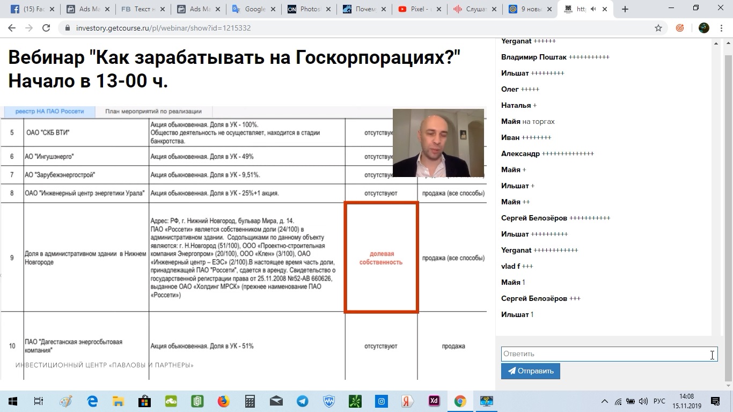Click the bookmark star in the address bar

[x=658, y=27]
